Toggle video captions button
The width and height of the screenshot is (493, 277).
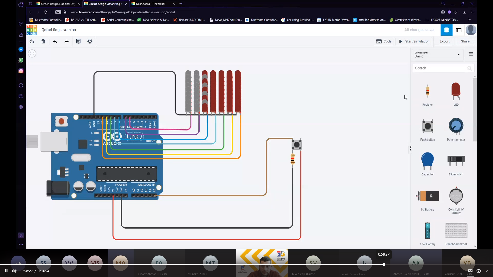[470, 271]
